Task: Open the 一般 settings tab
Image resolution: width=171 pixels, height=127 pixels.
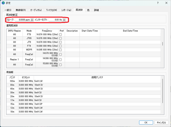Action: [8, 10]
